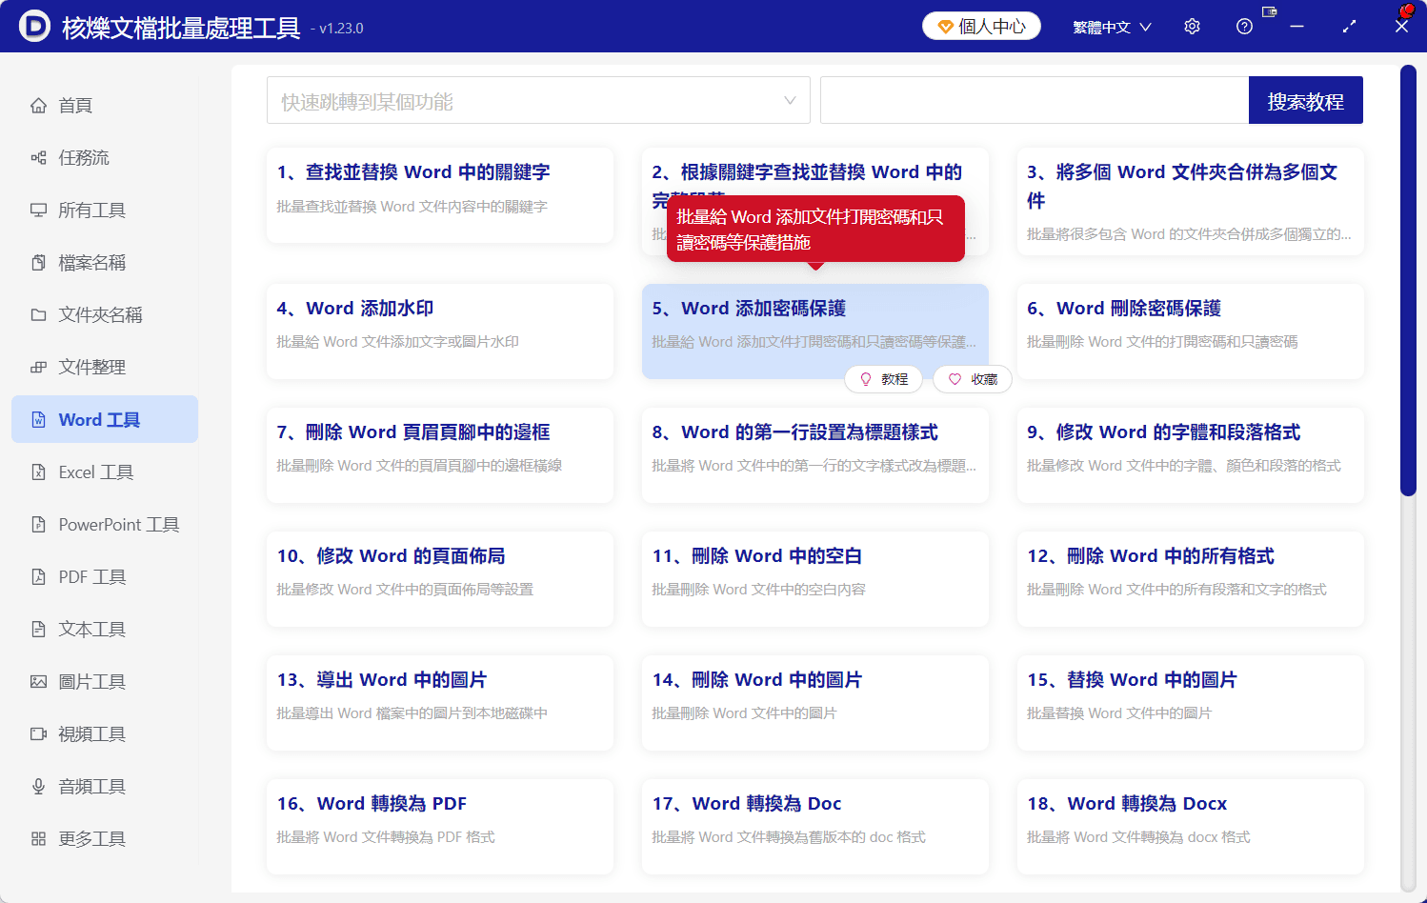Click the 教程 tutorial button
Viewport: 1427px width, 903px height.
coord(883,379)
